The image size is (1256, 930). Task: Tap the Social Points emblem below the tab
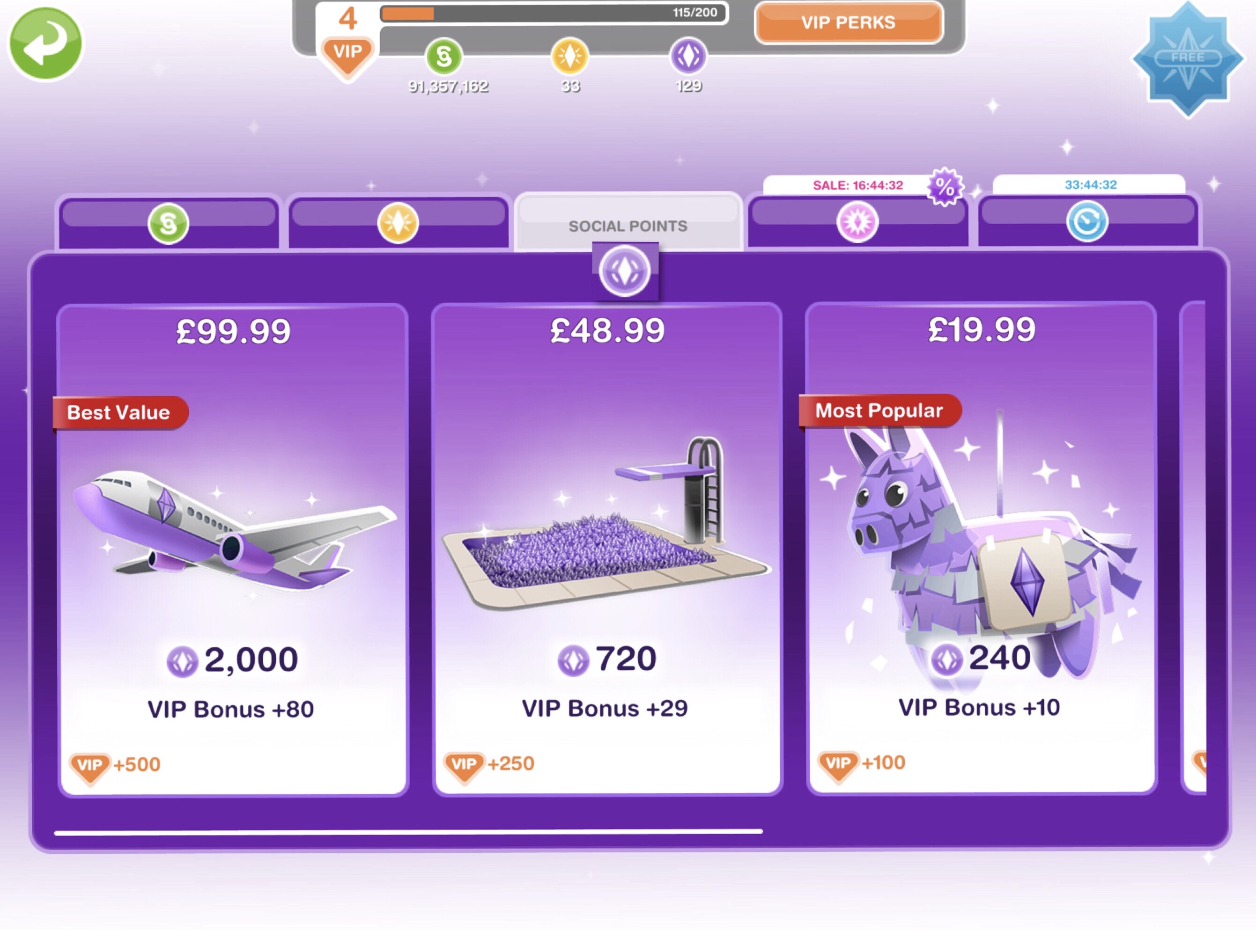click(x=625, y=271)
